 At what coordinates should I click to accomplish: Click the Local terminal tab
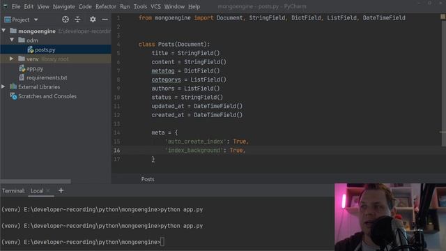pyautogui.click(x=37, y=190)
